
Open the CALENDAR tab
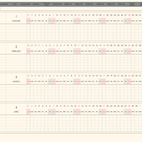4,4
